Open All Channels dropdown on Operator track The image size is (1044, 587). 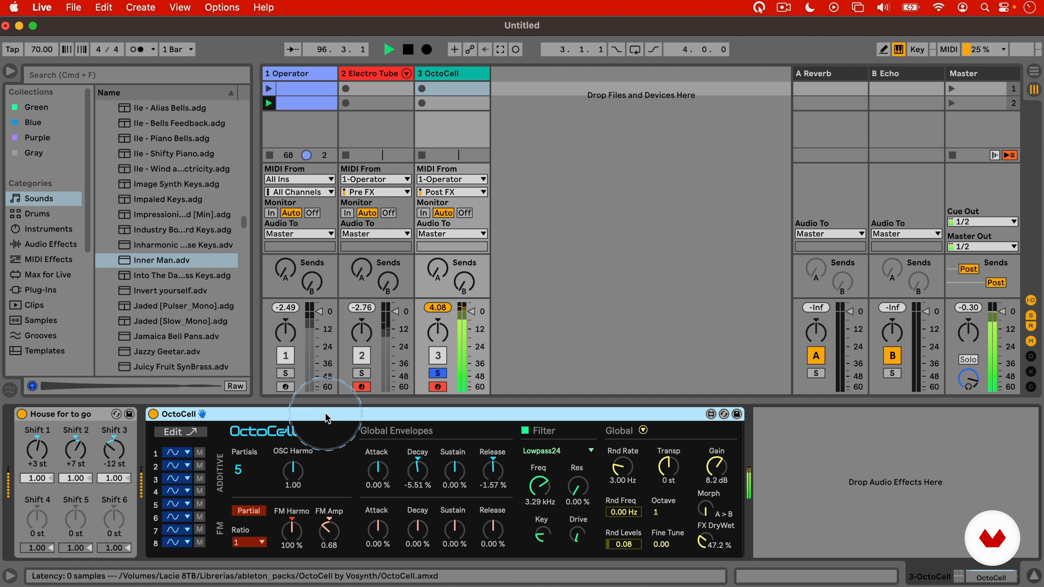click(x=300, y=192)
